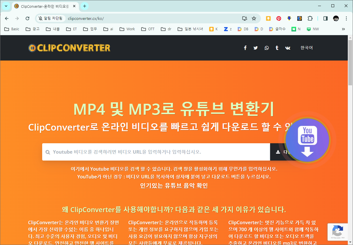This screenshot has width=353, height=245.
Task: Open the Chrome profile avatar
Action: (x=336, y=18)
